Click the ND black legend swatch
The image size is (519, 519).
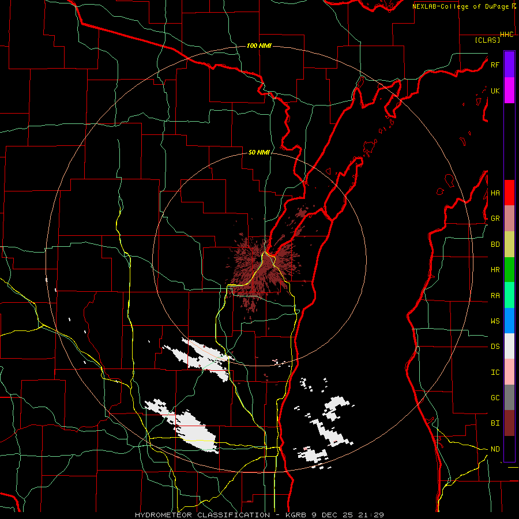pos(509,449)
